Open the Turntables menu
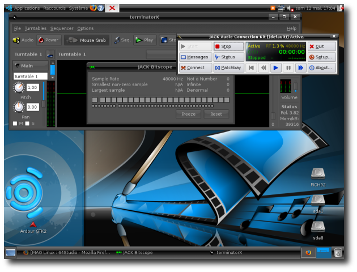The width and height of the screenshot is (357, 272). coord(36,28)
